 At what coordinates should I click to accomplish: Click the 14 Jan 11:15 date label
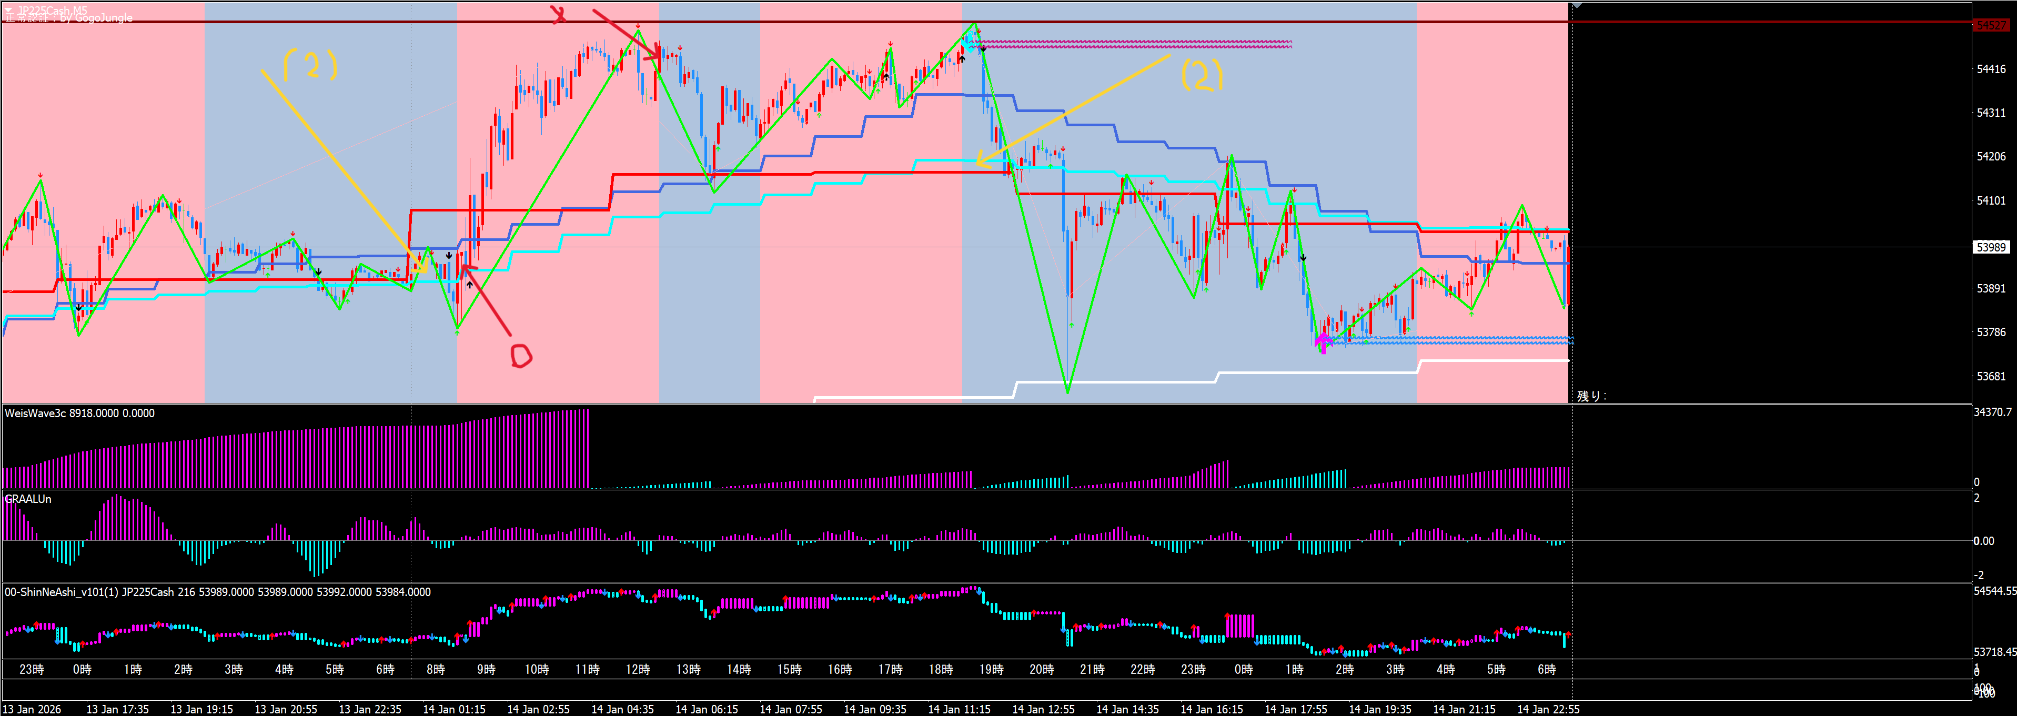pos(959,709)
